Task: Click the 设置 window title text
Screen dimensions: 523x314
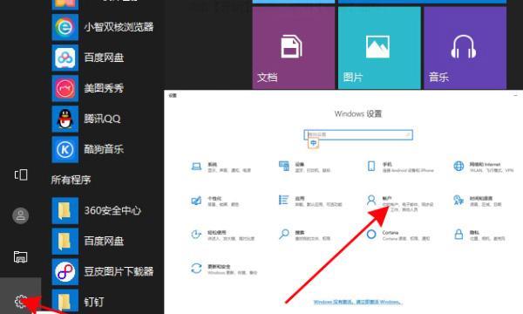Action: pyautogui.click(x=173, y=96)
